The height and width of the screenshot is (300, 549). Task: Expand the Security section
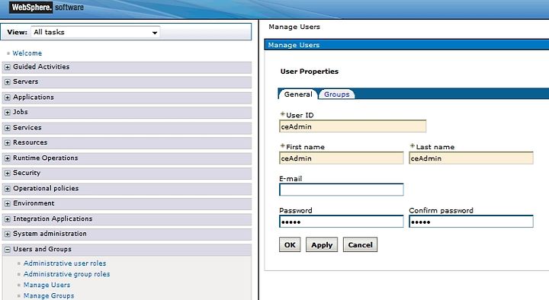click(x=8, y=173)
